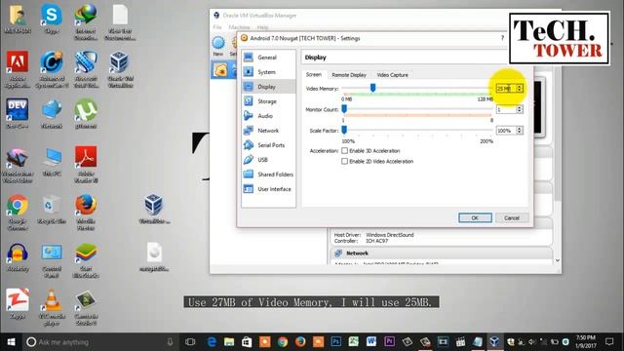This screenshot has height=351, width=624.
Task: Click Video Memory value field
Action: (506, 89)
